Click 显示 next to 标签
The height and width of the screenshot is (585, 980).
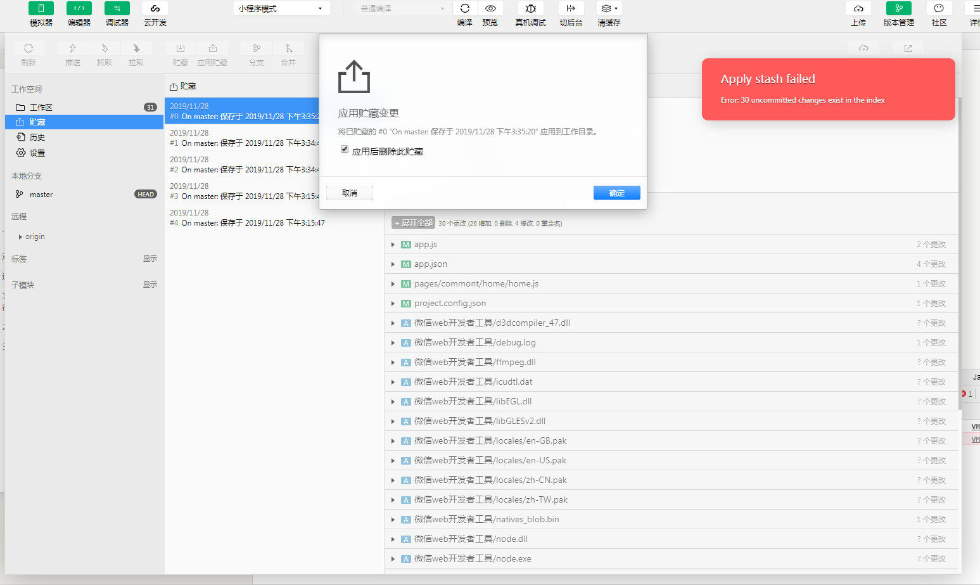tap(150, 259)
